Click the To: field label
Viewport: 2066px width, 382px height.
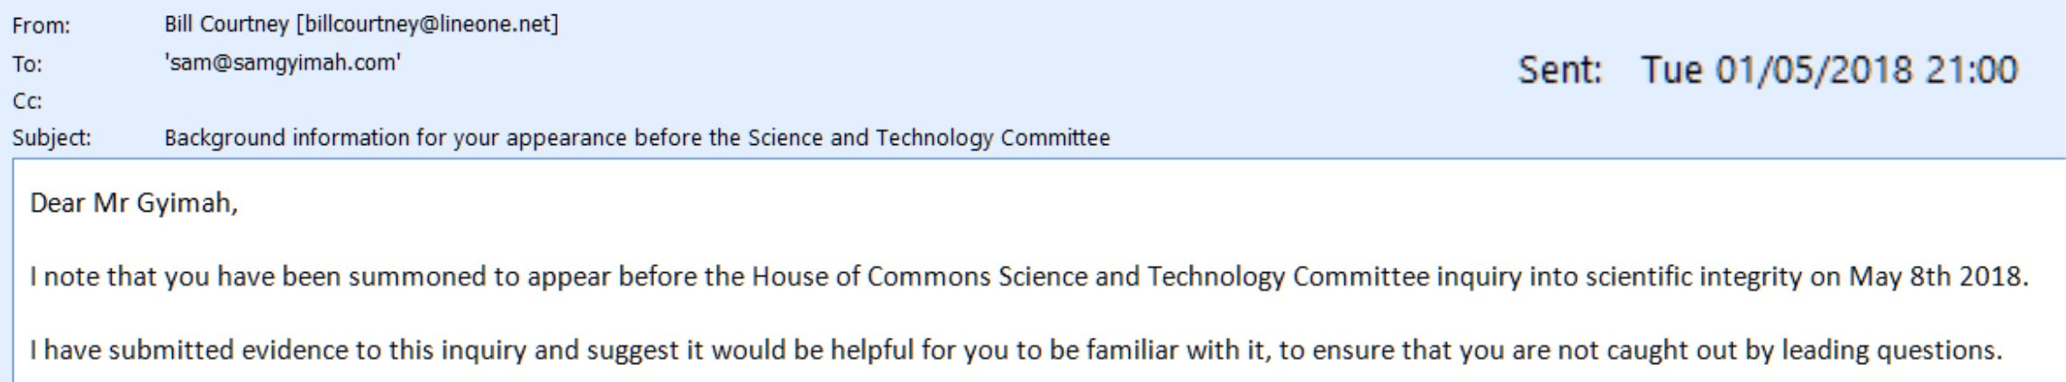coord(27,64)
